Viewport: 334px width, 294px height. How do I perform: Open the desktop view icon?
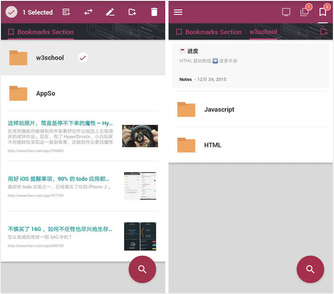(286, 12)
